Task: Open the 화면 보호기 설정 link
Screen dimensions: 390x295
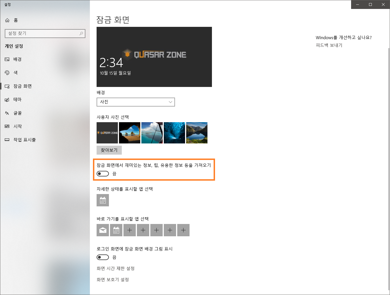Action: 113,280
